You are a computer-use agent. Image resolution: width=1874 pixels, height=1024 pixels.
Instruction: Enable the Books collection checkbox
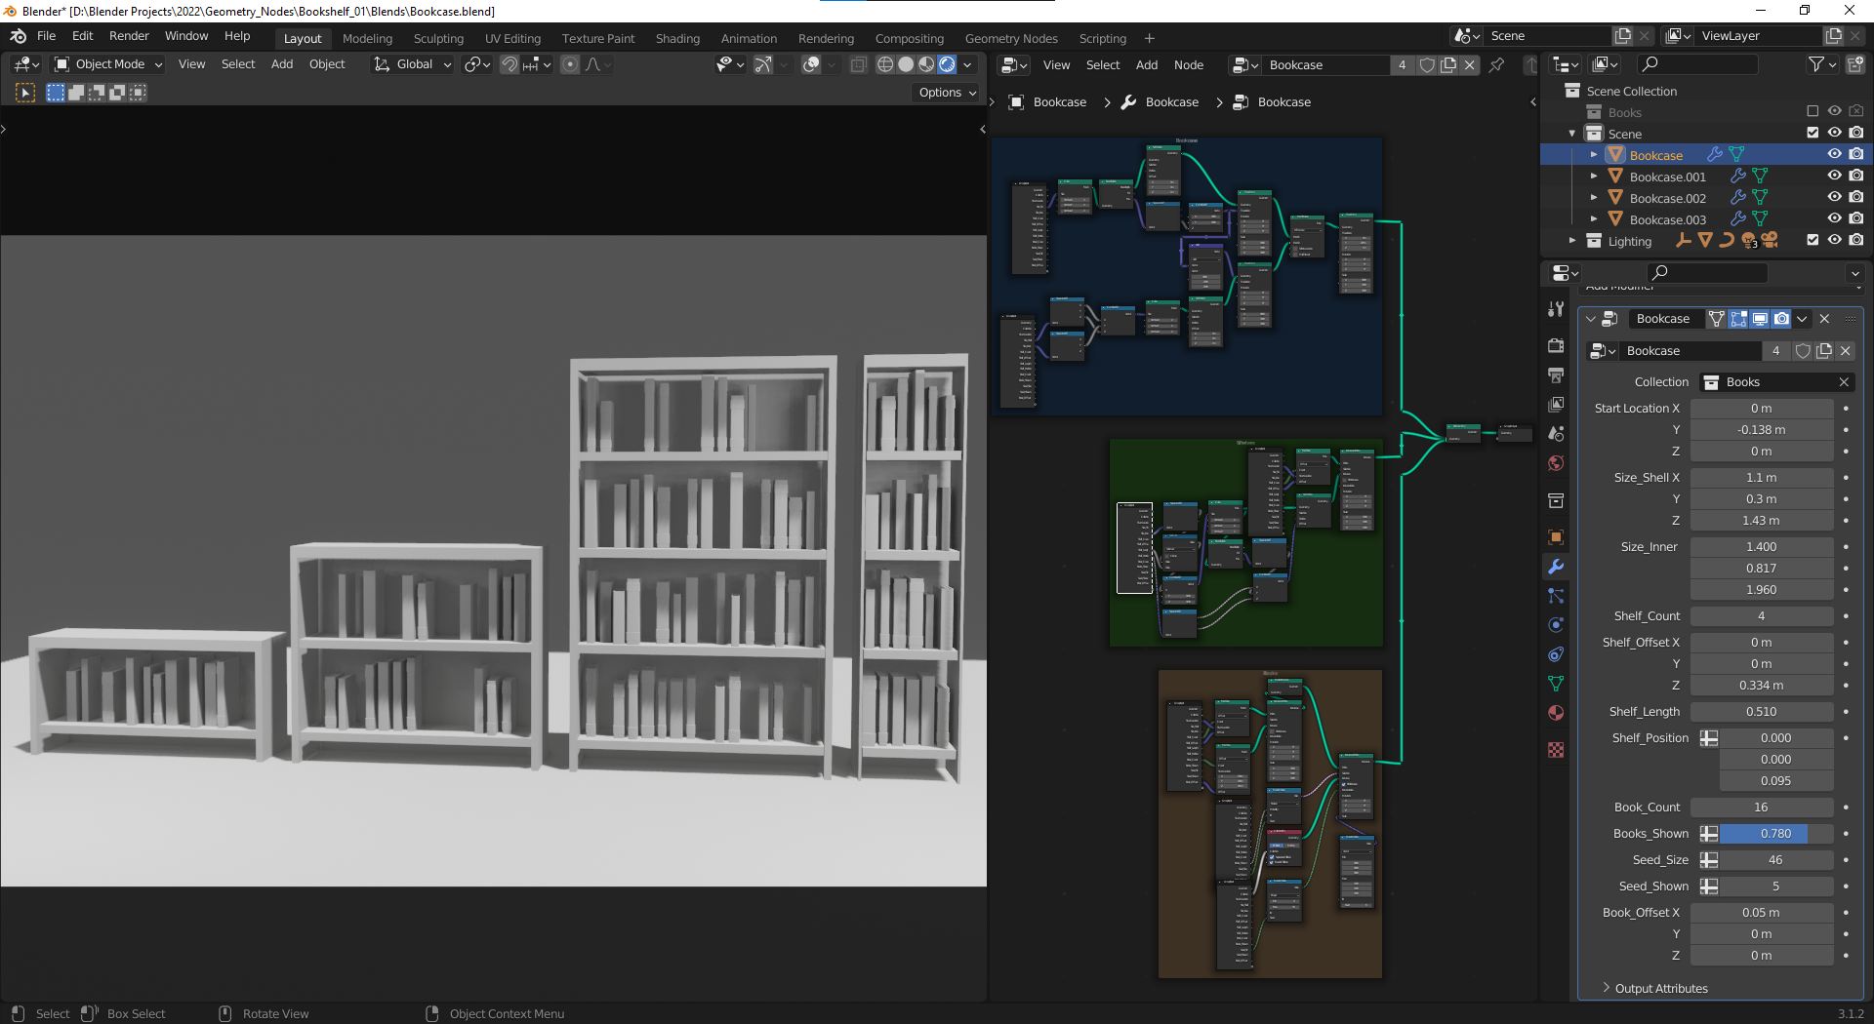pos(1813,111)
